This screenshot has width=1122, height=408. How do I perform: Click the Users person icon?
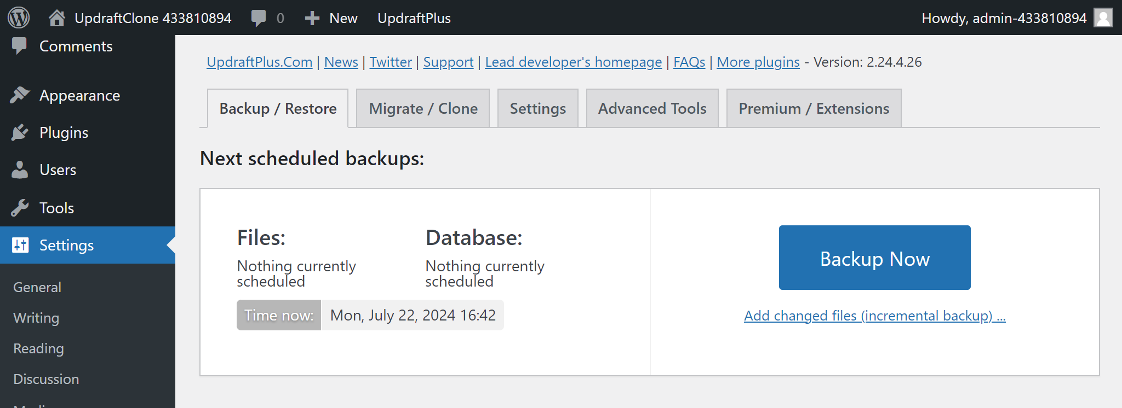tap(20, 170)
